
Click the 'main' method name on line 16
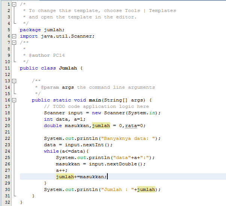pos(95,100)
